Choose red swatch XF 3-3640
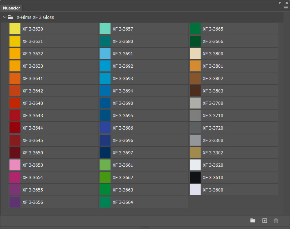 point(15,103)
